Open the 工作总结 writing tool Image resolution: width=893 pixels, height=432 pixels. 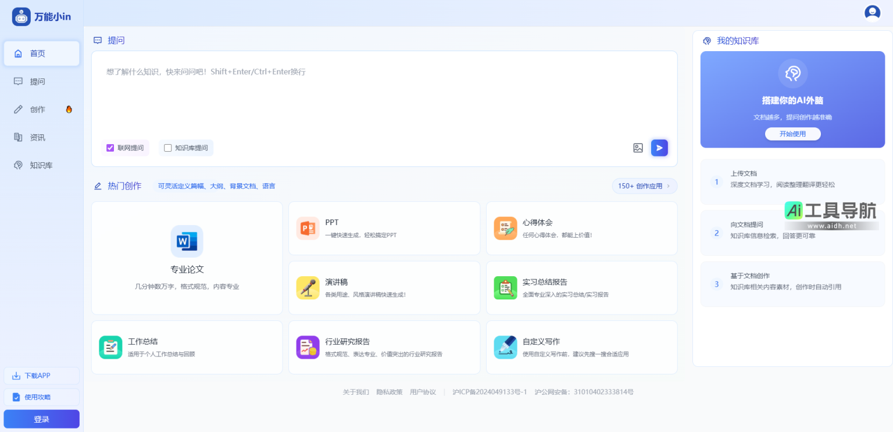click(187, 347)
